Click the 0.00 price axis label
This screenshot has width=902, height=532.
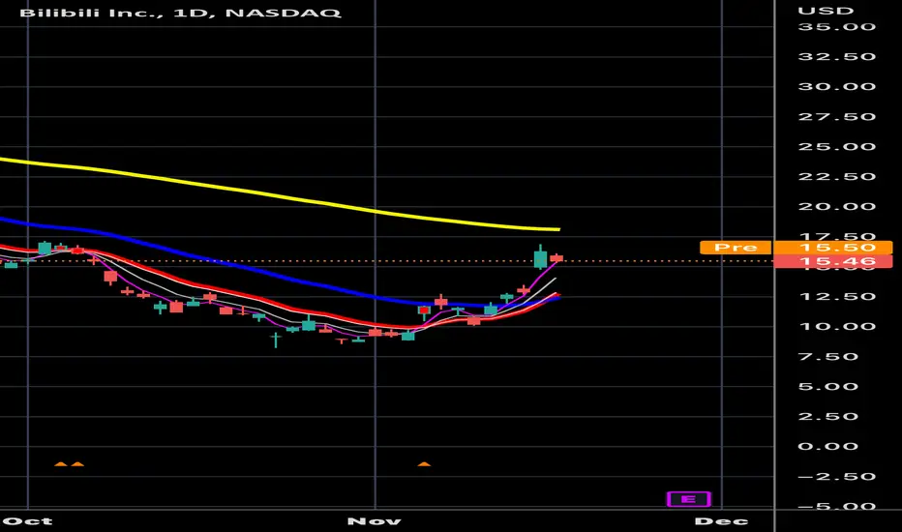(x=828, y=446)
